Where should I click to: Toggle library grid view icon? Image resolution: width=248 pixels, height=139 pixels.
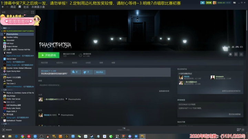(32, 12)
